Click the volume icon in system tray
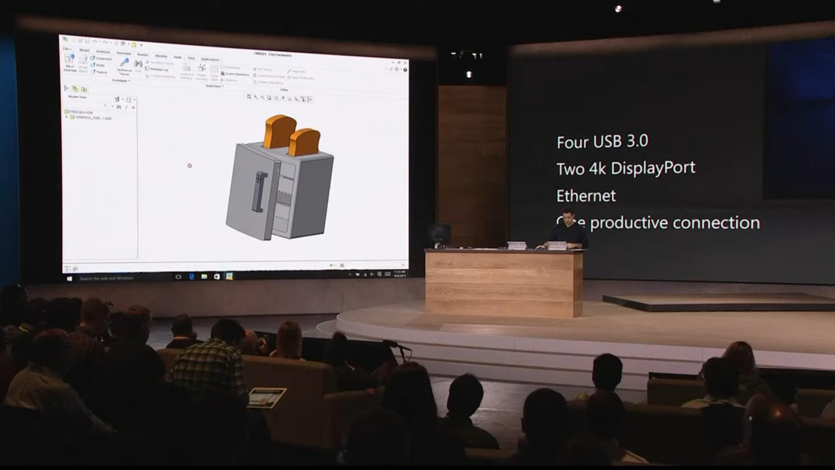835x470 pixels. [372, 274]
